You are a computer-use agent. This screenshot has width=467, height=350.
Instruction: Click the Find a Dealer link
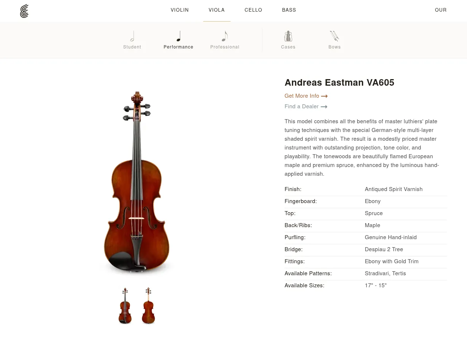(x=301, y=107)
